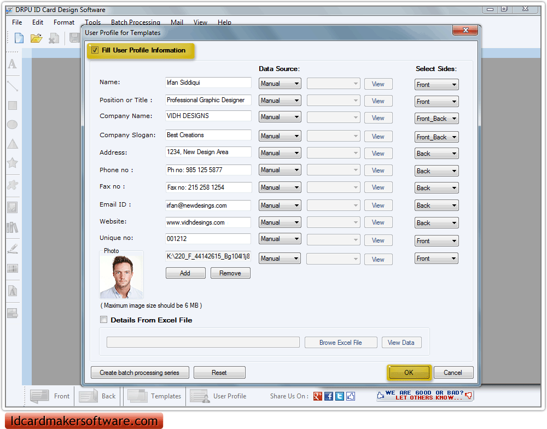Screen dimensions: 547x429
Task: Pick the Rectangle shape tool
Action: click(12, 105)
